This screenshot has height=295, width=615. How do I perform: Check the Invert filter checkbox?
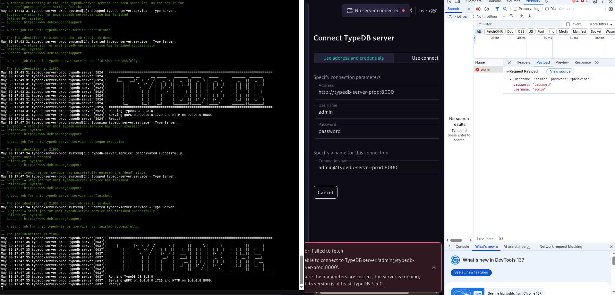tap(568, 24)
